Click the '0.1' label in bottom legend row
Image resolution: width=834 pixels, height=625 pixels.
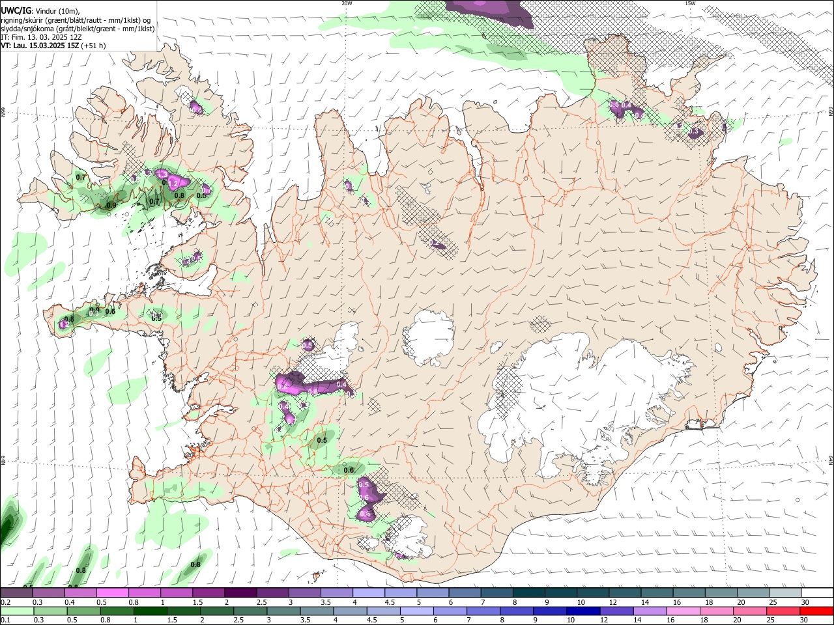click(x=6, y=620)
